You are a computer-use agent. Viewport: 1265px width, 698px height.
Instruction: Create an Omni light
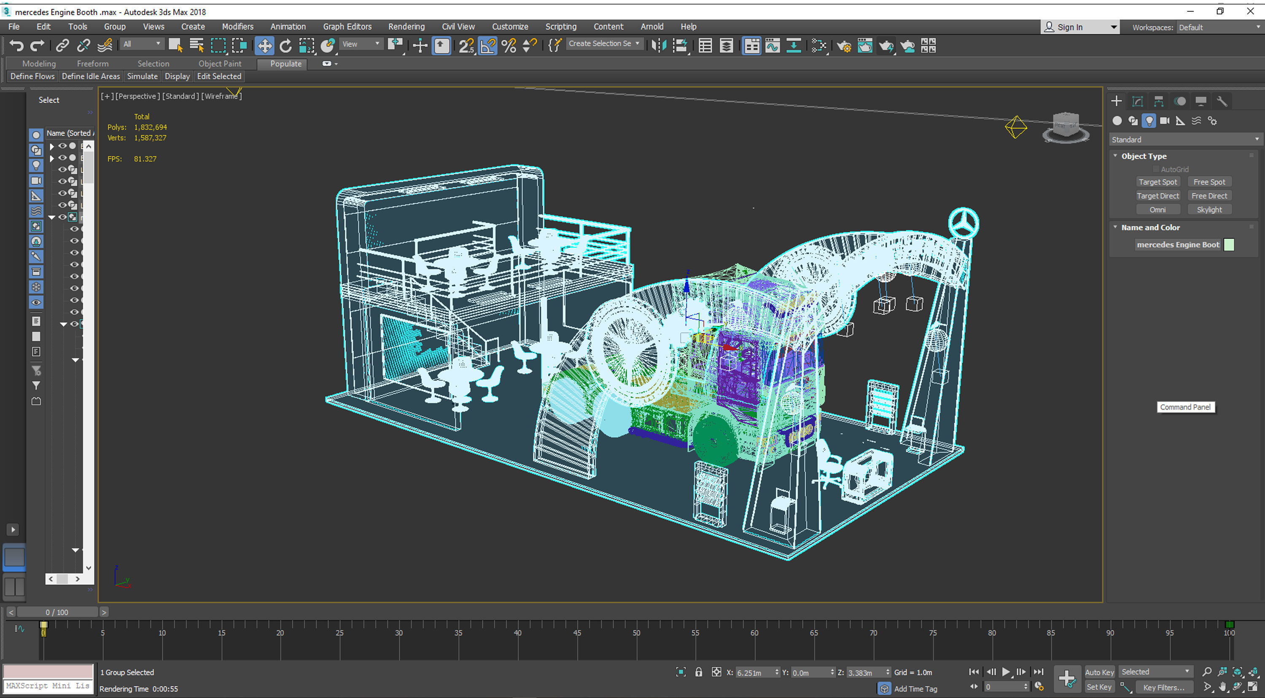1158,209
